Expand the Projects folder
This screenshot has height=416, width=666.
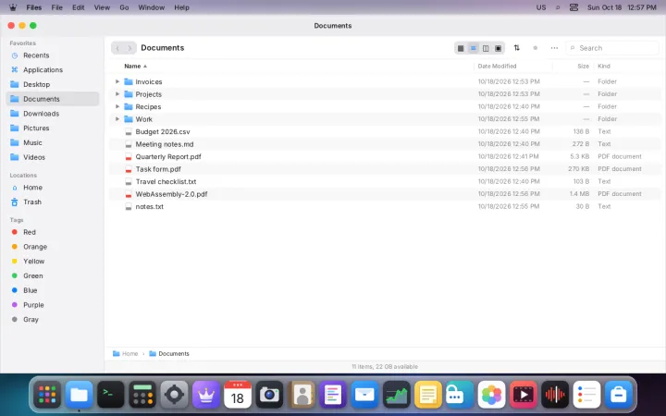(117, 93)
